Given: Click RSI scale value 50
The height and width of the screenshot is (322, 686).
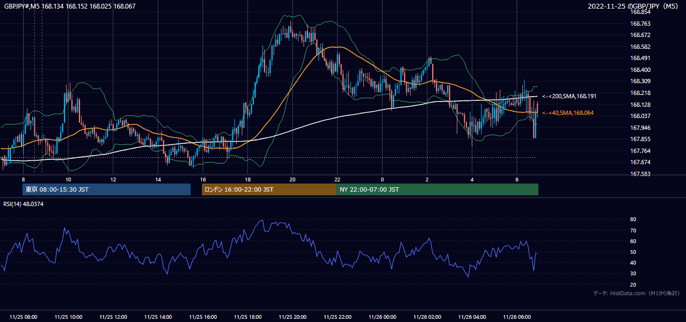Looking at the screenshot, I should click(x=633, y=252).
